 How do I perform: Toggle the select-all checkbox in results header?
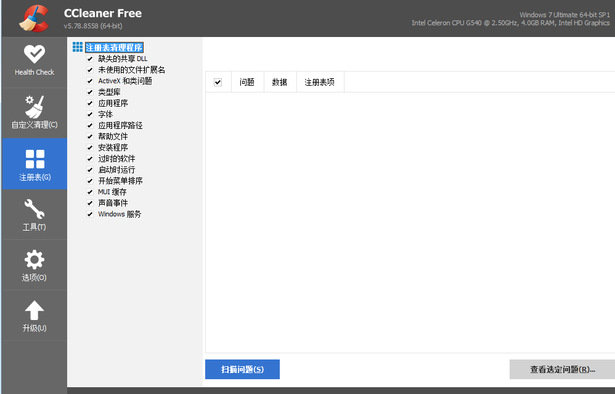pos(218,81)
